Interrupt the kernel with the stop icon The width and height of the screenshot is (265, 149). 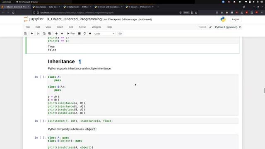point(79,34)
